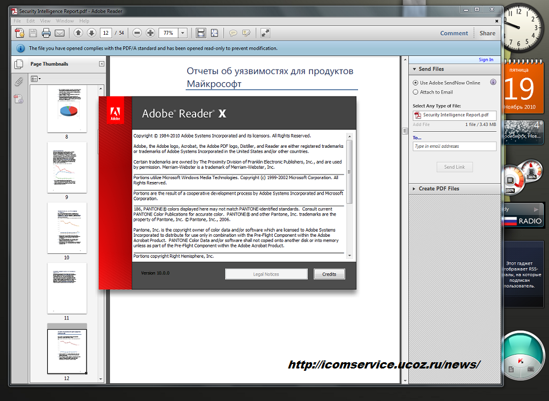Close the document with small X
The width and height of the screenshot is (549, 401).
(497, 21)
